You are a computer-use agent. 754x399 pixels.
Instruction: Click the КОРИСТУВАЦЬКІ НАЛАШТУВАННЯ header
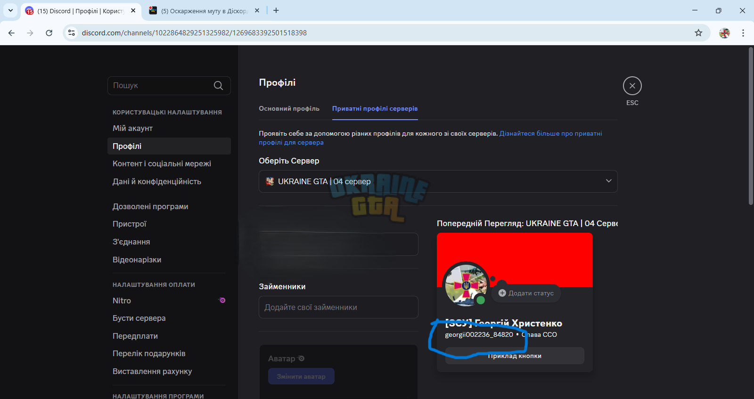pyautogui.click(x=167, y=112)
